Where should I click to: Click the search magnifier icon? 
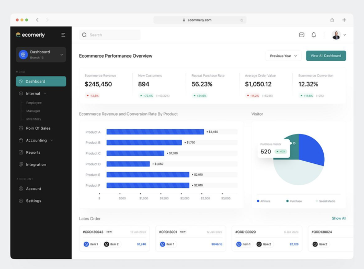pos(84,35)
